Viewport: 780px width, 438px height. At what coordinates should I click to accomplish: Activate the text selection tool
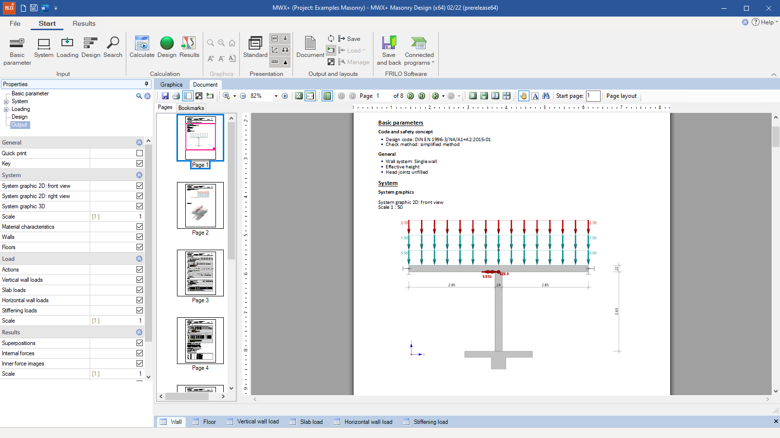tap(535, 96)
